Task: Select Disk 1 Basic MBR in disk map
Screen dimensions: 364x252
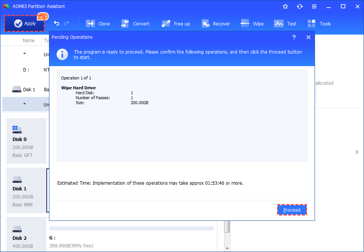Action: click(26, 190)
